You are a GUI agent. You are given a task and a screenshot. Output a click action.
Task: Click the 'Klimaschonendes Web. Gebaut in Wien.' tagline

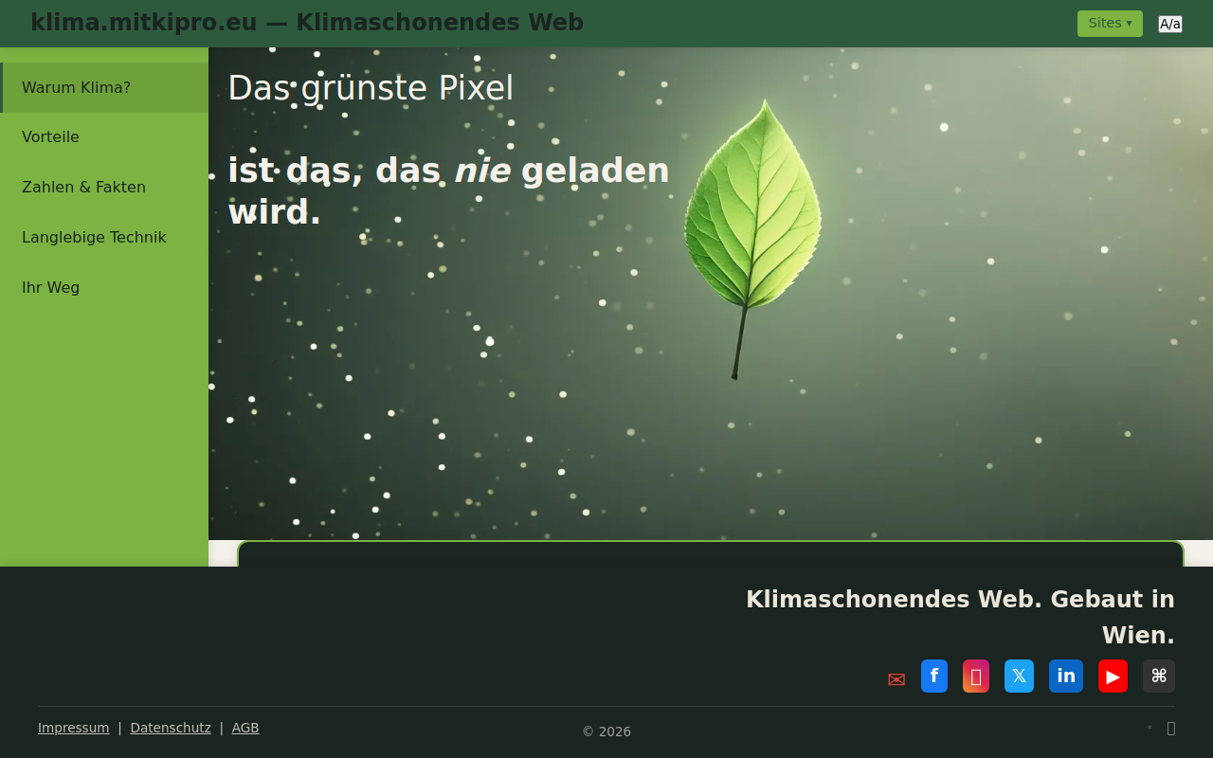(x=960, y=617)
